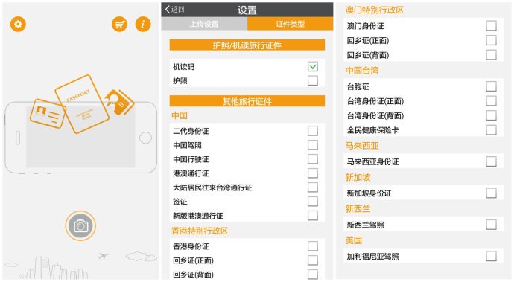Select the 证件类型 tab

coord(290,24)
